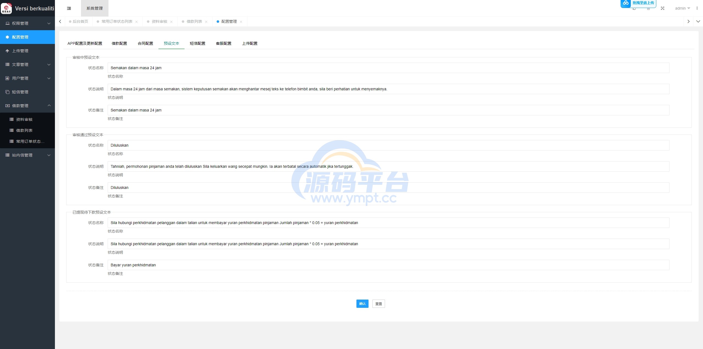
Task: Open the vertical three-dot more menu
Action: click(697, 8)
